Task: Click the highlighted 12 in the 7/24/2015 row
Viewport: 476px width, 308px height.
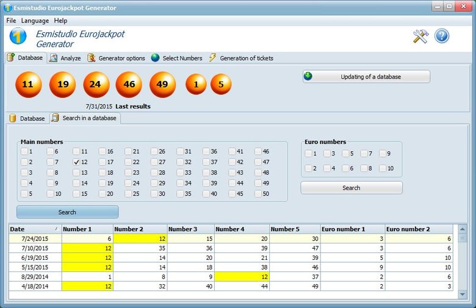Action: click(x=140, y=239)
